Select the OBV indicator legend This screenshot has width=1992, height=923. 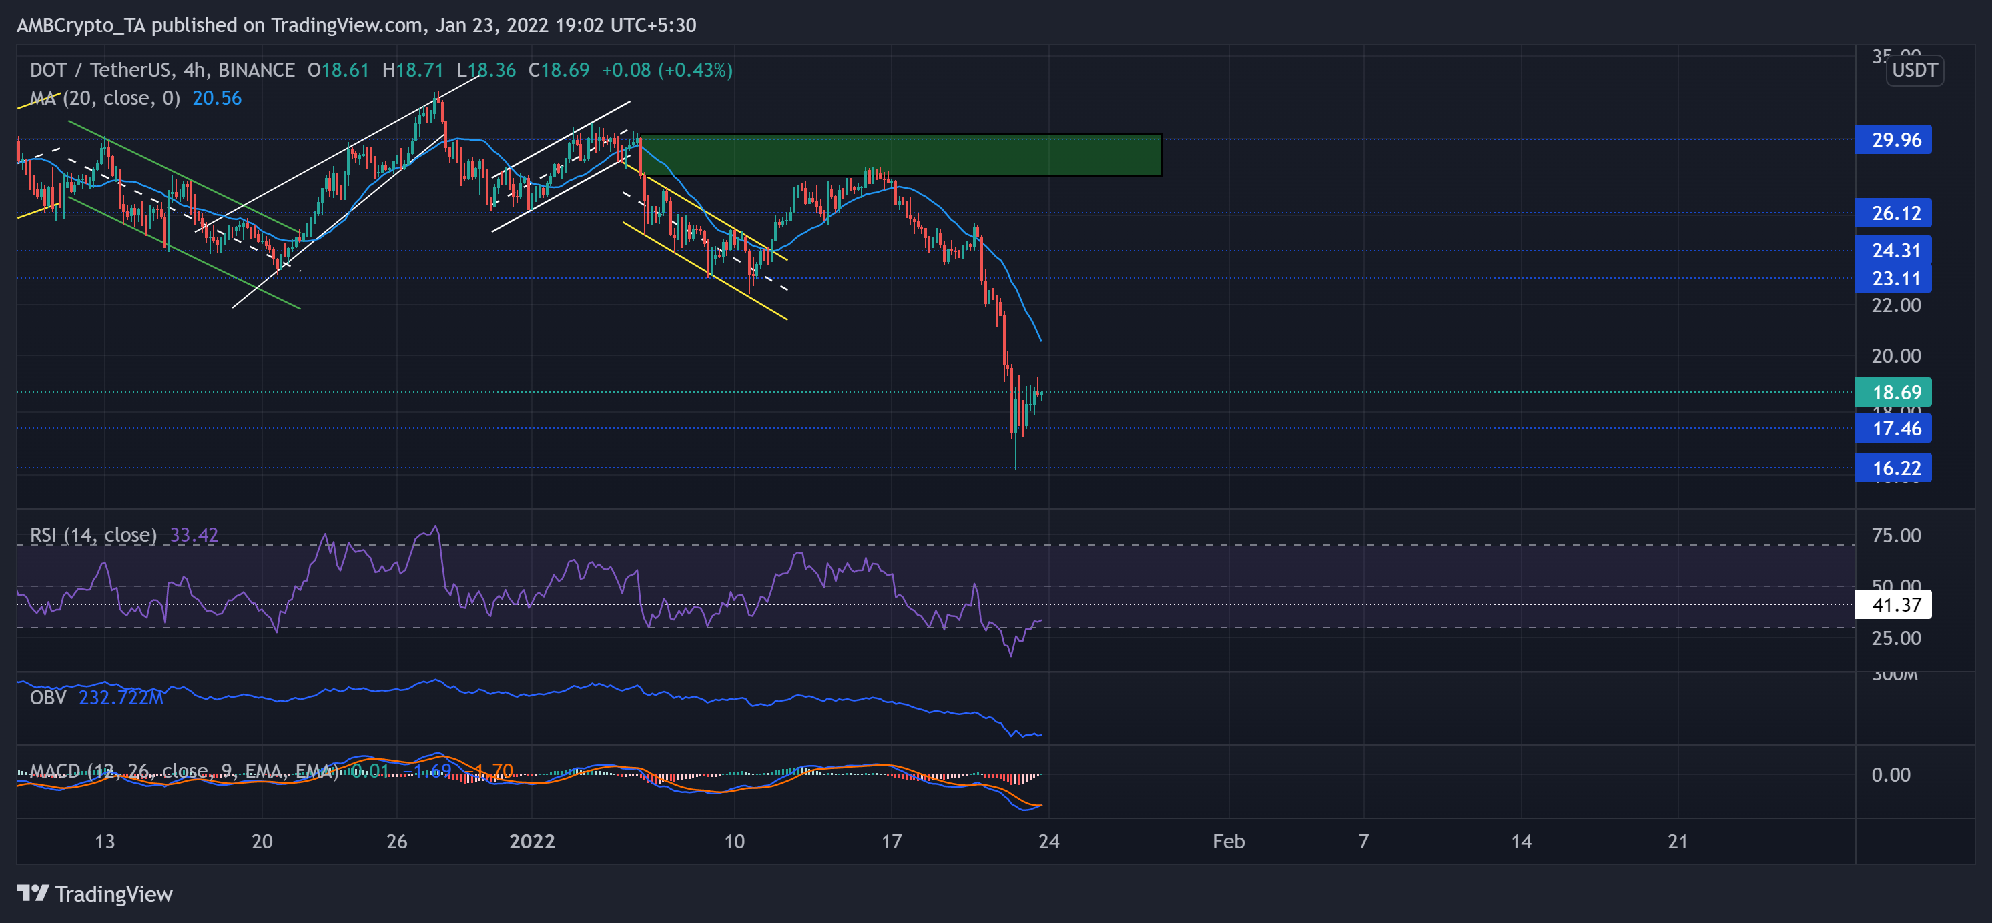click(x=48, y=698)
